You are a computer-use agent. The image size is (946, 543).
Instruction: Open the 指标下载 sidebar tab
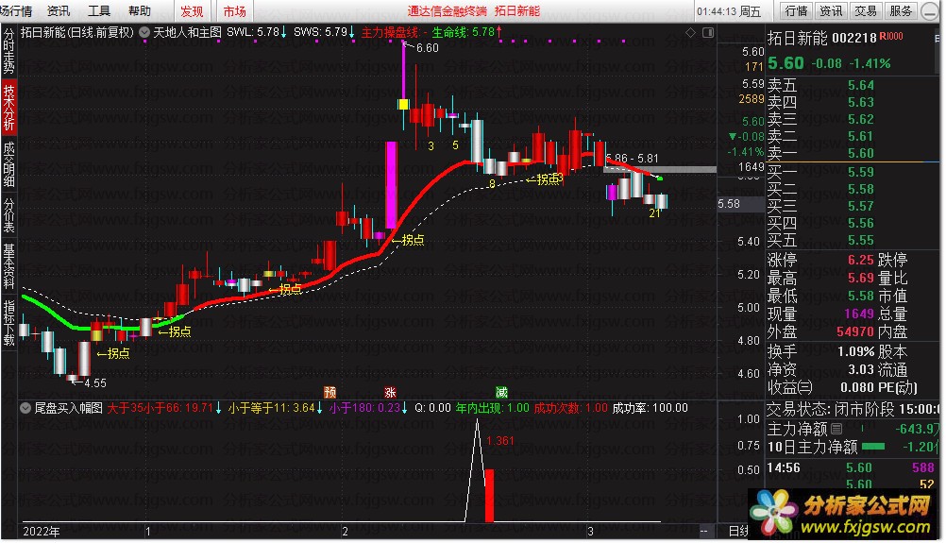[x=9, y=322]
